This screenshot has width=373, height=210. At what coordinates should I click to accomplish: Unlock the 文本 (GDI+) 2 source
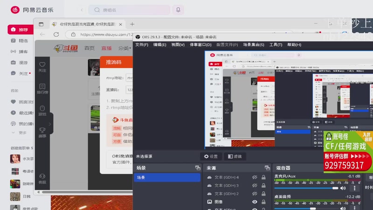click(263, 194)
